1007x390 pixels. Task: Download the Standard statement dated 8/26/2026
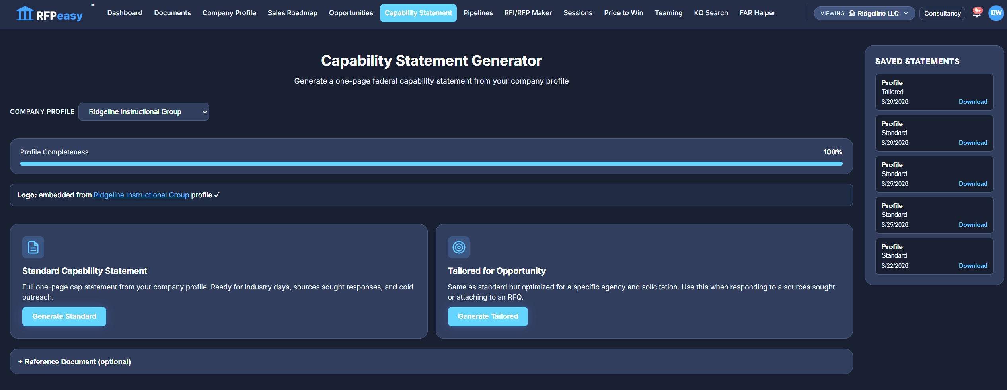pyautogui.click(x=973, y=143)
